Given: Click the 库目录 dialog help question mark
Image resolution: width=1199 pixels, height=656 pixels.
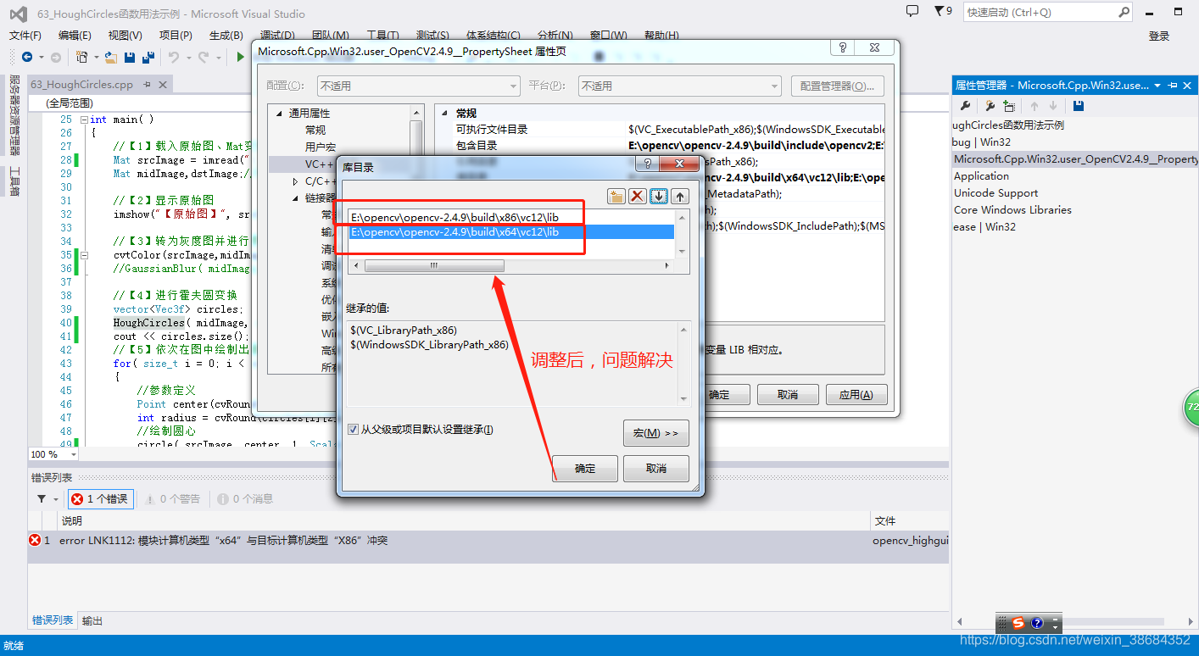Looking at the screenshot, I should (x=647, y=164).
